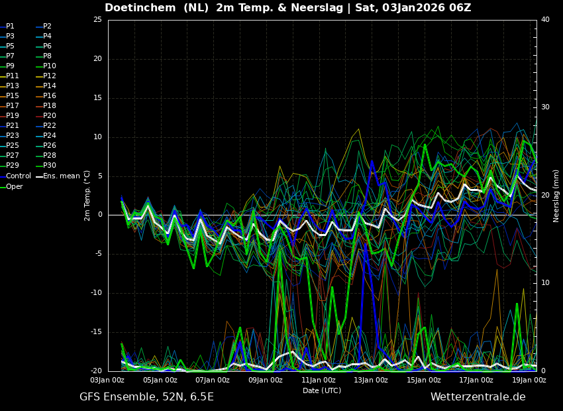Click legend entry P6
Viewport: 563px width, 411px height.
point(44,46)
